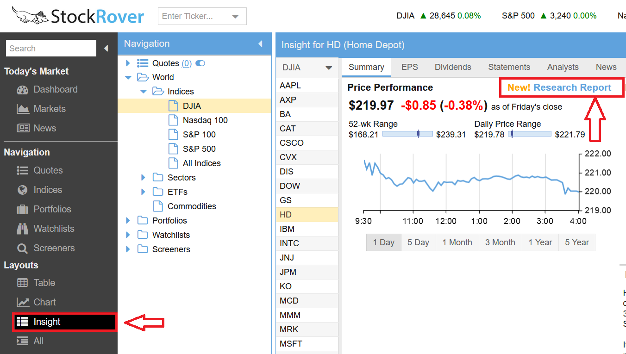Open the New! Research Report link
Viewport: 626px width, 354px height.
click(x=559, y=88)
